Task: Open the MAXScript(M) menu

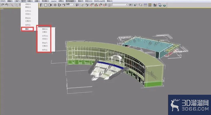Action: [100, 1]
